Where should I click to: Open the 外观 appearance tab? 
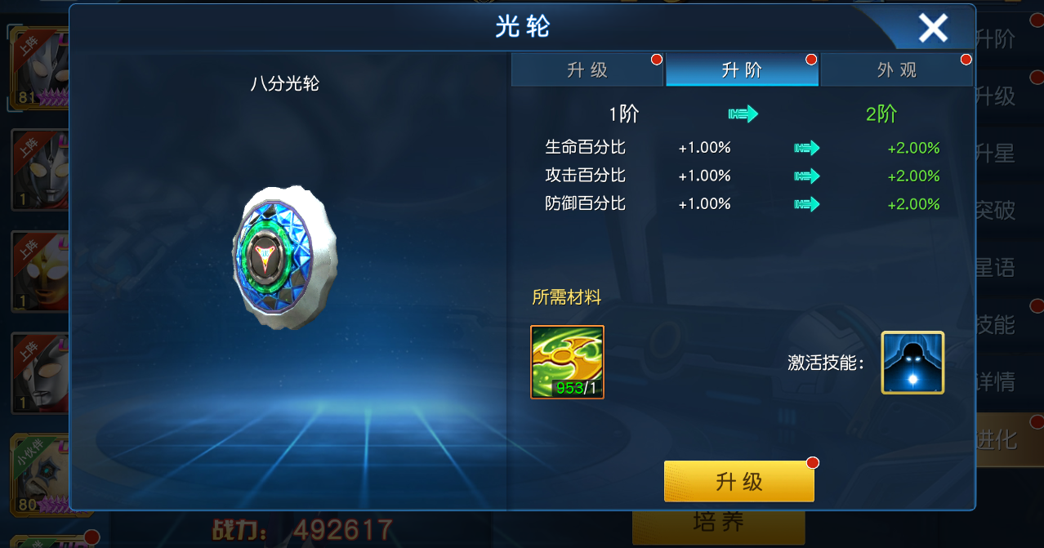click(896, 70)
